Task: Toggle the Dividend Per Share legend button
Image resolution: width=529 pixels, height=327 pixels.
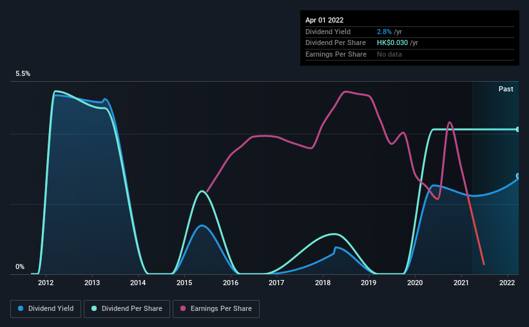Action: [127, 309]
